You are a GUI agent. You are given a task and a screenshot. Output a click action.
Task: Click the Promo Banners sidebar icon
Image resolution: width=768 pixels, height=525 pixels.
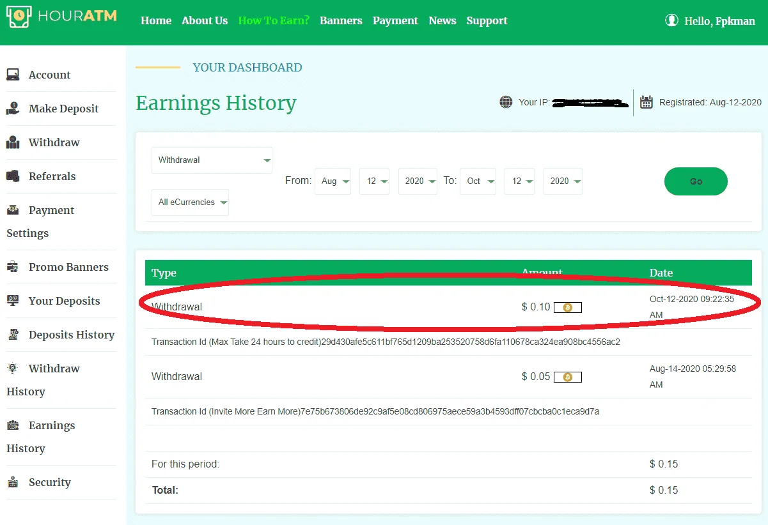tap(13, 267)
